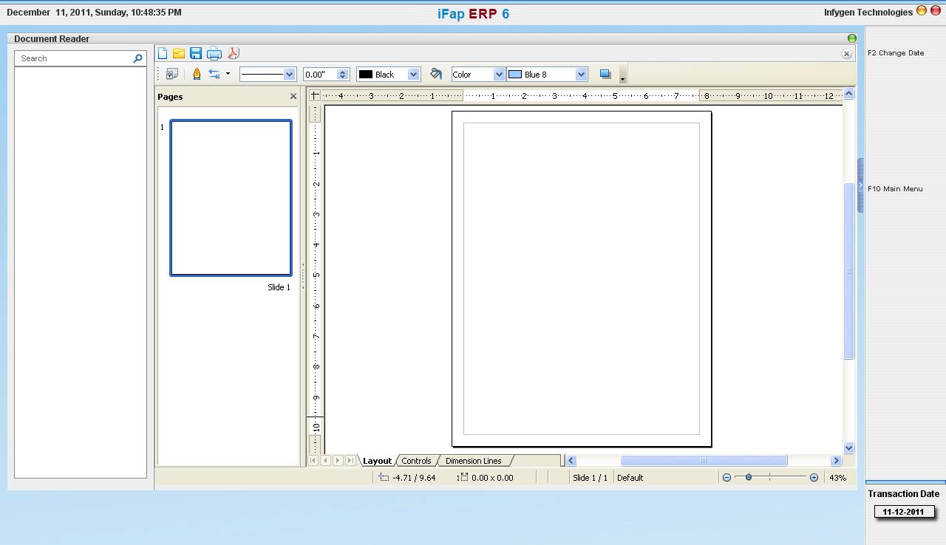
Task: Click the paint bucket area fill icon
Action: click(x=436, y=74)
